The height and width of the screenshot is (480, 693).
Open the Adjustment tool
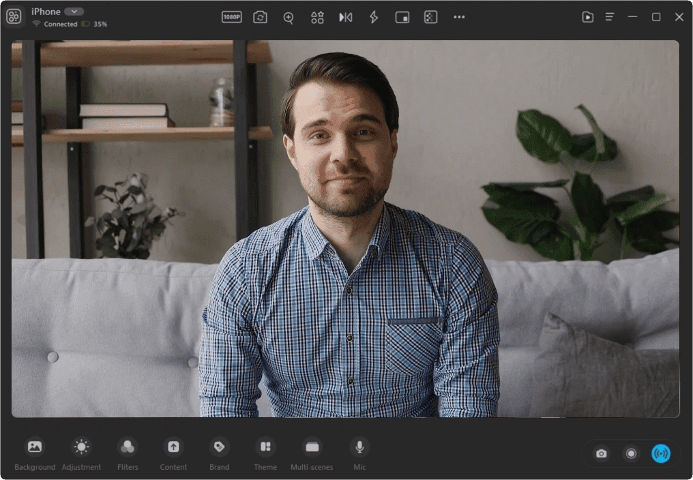tap(81, 453)
